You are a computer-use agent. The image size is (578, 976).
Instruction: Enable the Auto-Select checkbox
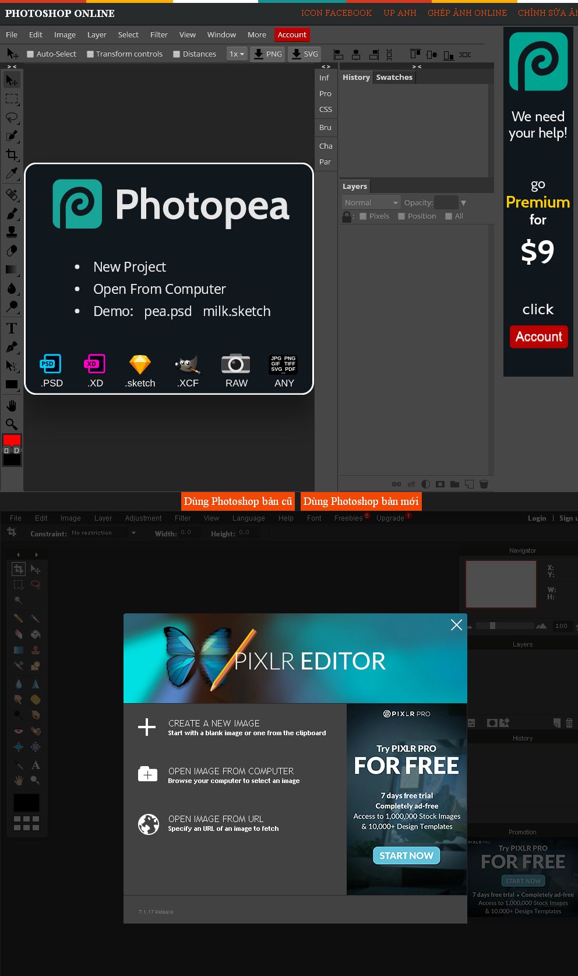click(30, 54)
